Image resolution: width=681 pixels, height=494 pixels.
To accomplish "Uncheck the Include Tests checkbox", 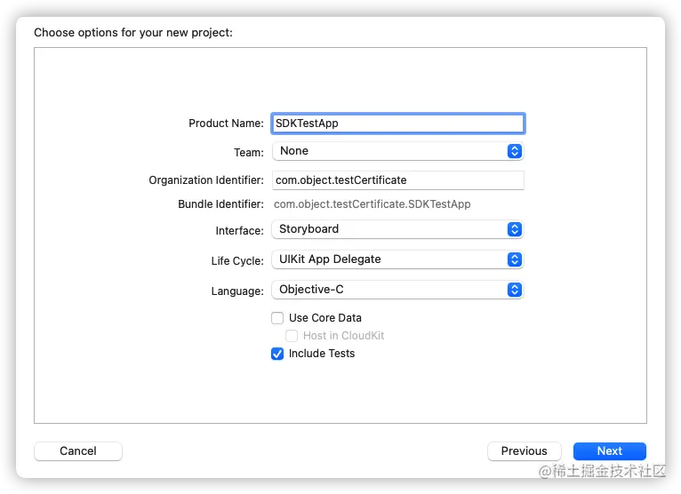I will pos(277,354).
